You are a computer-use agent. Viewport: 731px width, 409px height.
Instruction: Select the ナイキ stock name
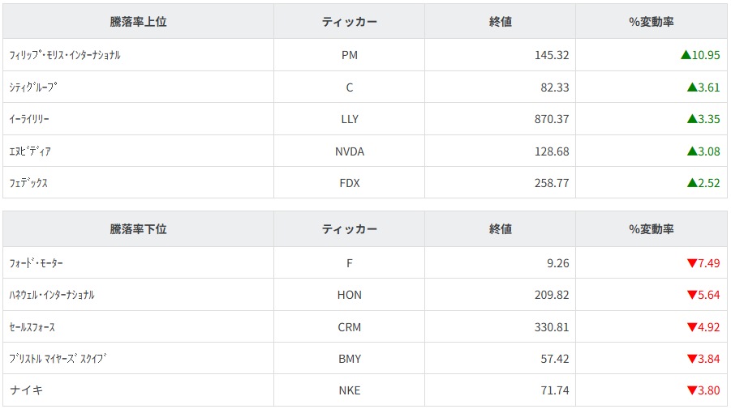click(27, 390)
